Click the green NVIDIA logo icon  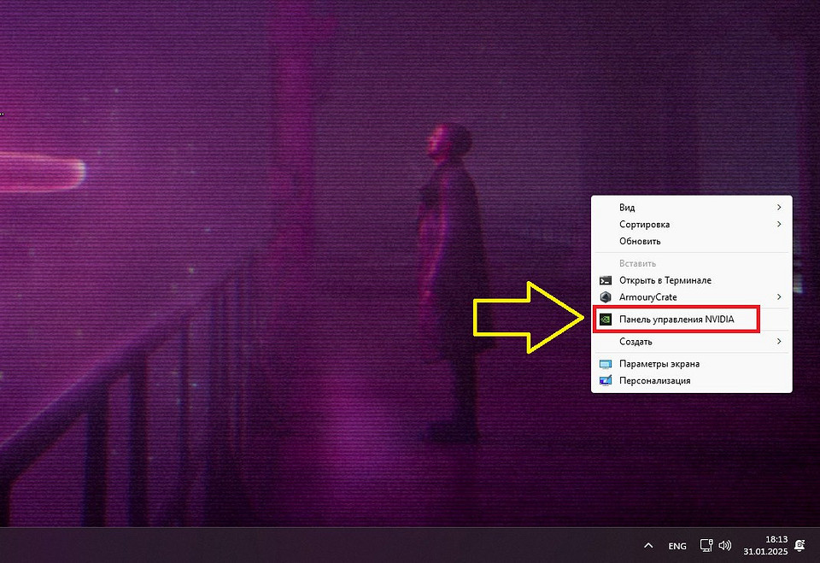(606, 320)
